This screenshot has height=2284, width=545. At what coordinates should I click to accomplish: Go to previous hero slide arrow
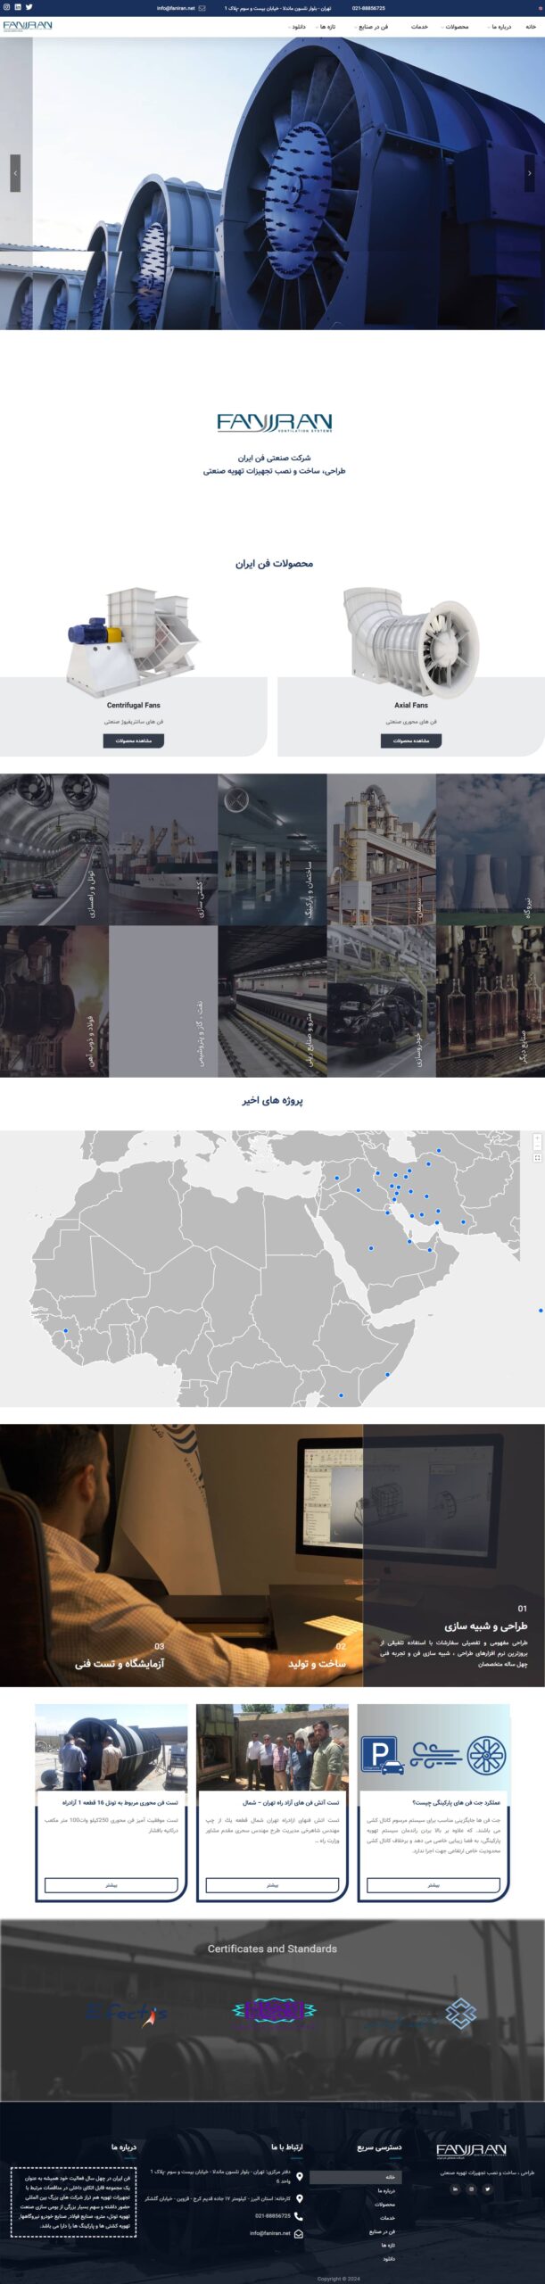15,173
